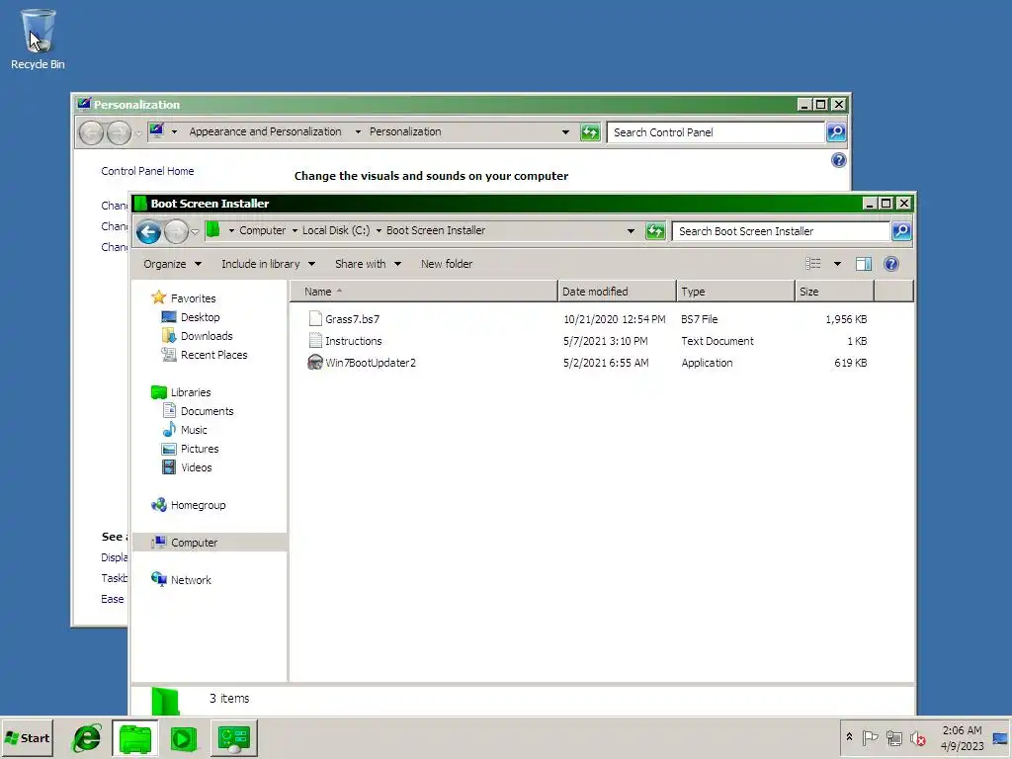Open the Recycle Bin desktop icon
The image size is (1012, 759).
(x=38, y=39)
